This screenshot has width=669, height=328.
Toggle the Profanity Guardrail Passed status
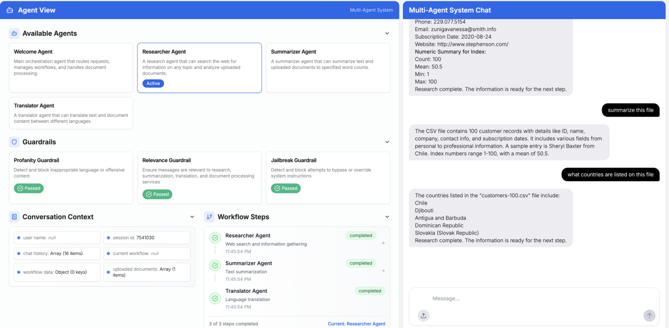29,188
